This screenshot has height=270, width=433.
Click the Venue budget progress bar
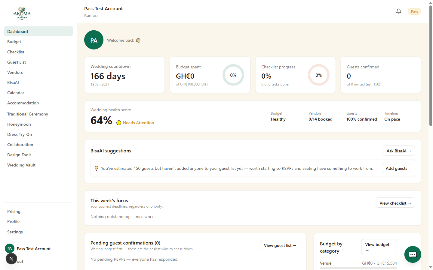coord(358,268)
